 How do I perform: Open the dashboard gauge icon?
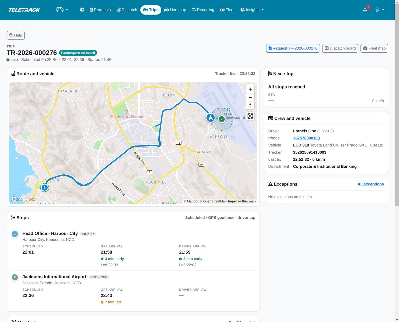point(82,10)
